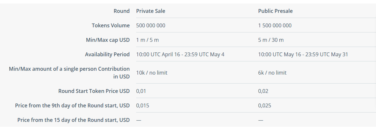Select the 1 m / 5 m cap value

pos(147,40)
